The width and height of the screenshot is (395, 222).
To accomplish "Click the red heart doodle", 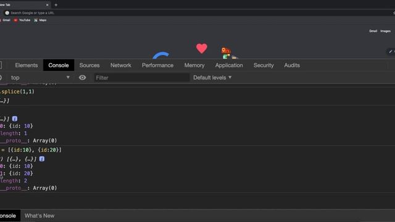I will pos(202,48).
